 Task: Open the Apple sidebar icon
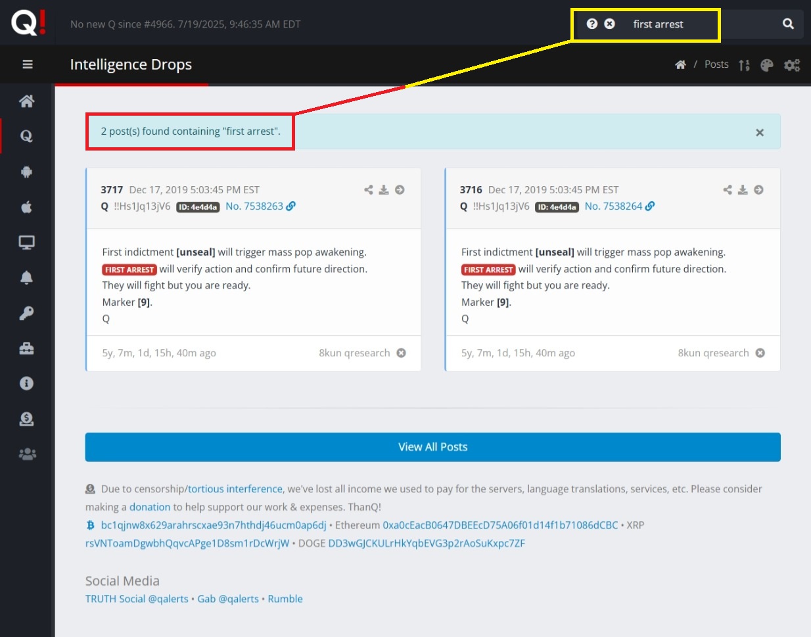click(27, 207)
